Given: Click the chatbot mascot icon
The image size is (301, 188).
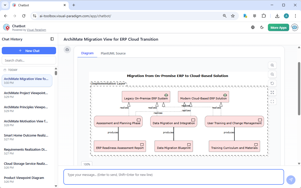Looking at the screenshot, I should pyautogui.click(x=294, y=27).
